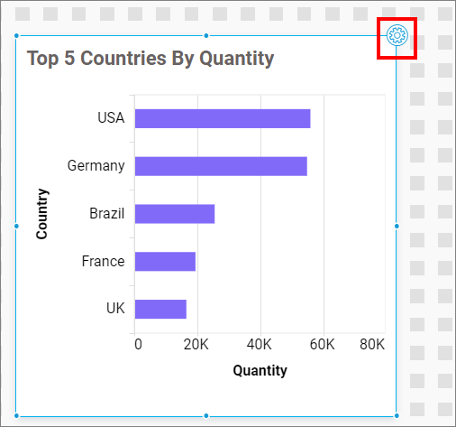
Task: Click the top-left resize handle of widget
Action: coord(16,36)
